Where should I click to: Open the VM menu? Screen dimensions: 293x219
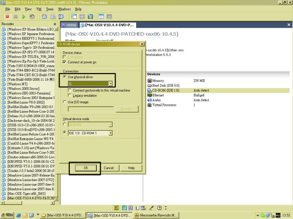click(x=39, y=9)
